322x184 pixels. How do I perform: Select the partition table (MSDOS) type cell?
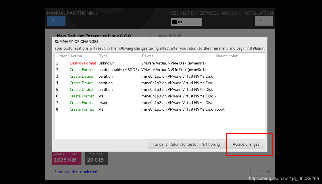click(119, 70)
